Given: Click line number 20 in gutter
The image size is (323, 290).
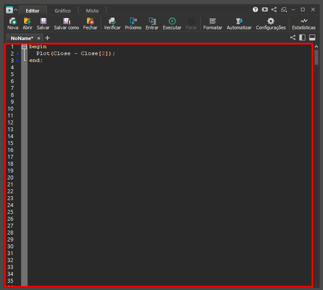Looking at the screenshot, I should (10, 177).
